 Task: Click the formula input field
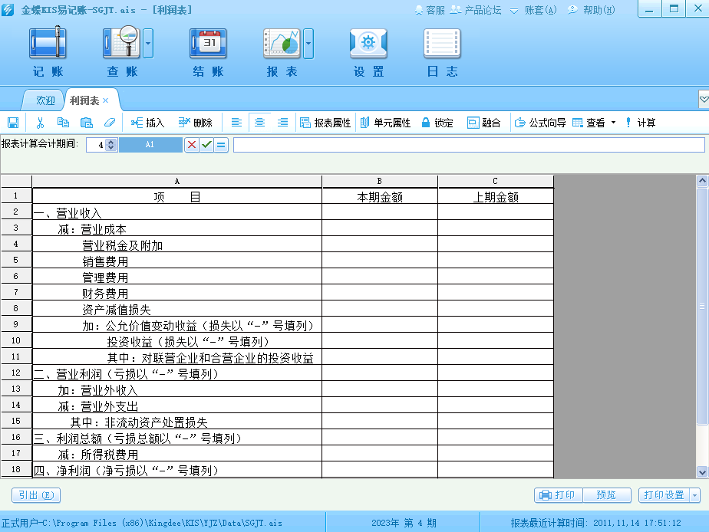[469, 145]
